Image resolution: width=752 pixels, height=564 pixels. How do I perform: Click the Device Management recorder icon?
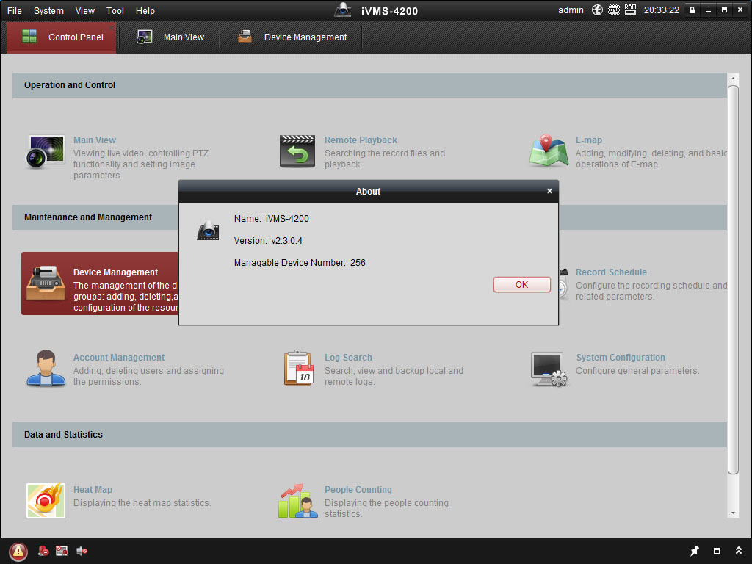pyautogui.click(x=46, y=283)
